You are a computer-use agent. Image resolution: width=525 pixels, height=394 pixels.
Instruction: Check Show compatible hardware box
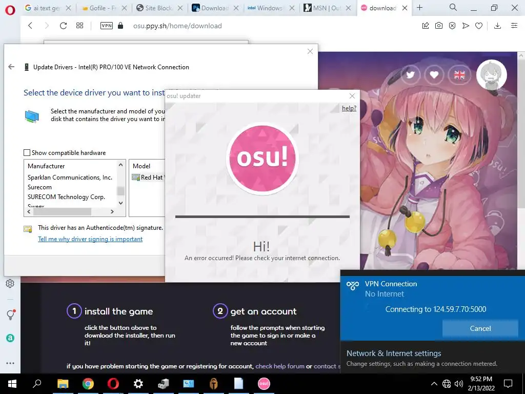(27, 153)
